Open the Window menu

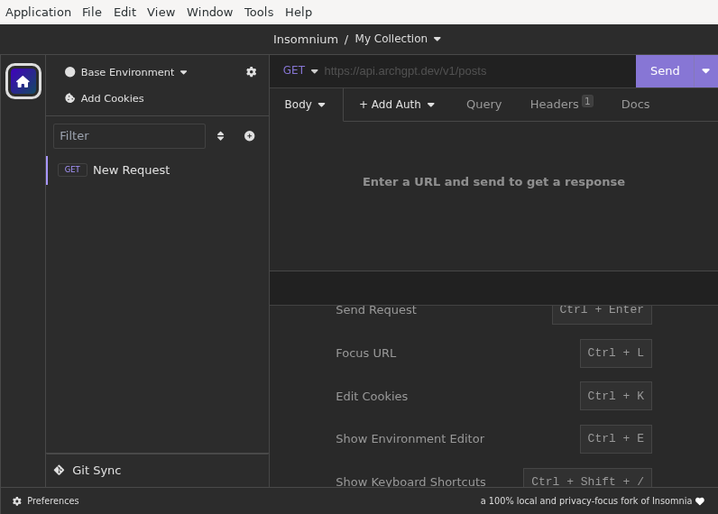[x=209, y=12]
